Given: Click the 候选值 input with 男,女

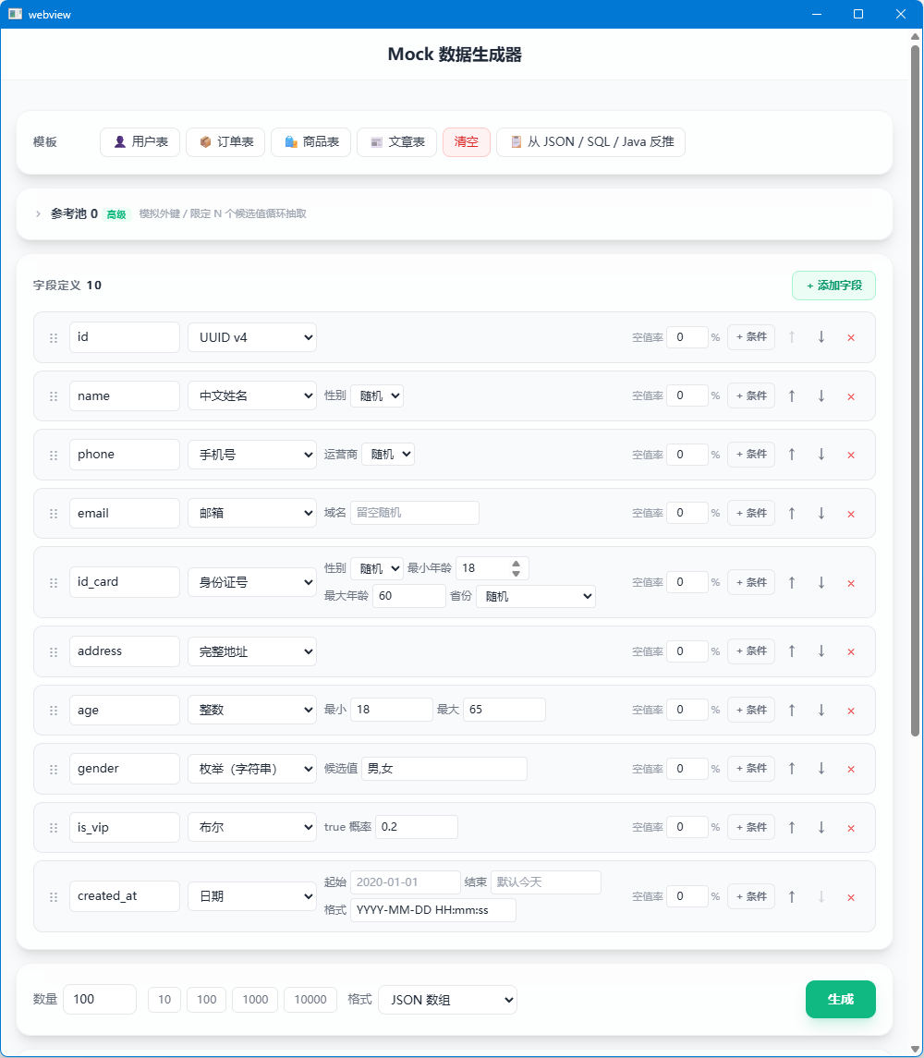Looking at the screenshot, I should [444, 769].
